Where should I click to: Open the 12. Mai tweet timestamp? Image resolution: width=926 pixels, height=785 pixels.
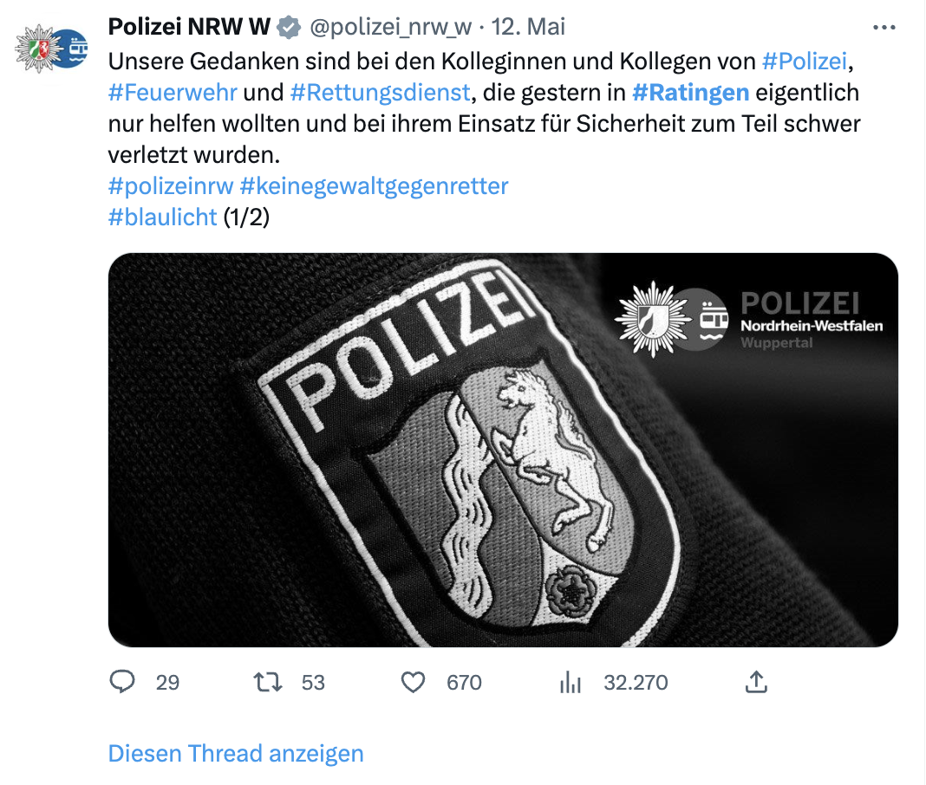click(x=528, y=28)
